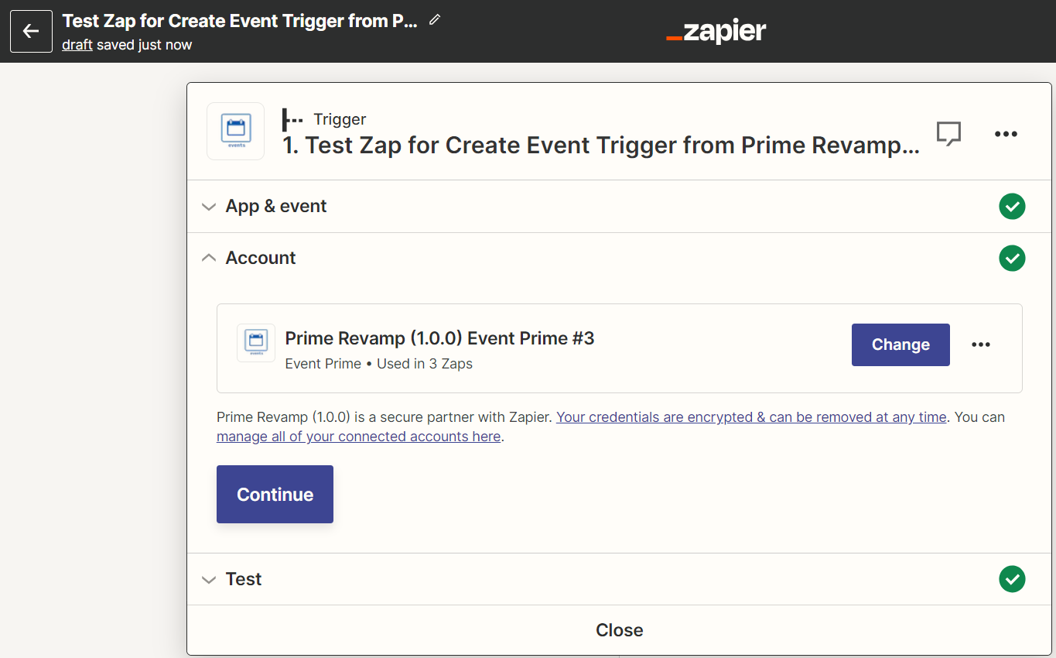Viewport: 1056px width, 658px height.
Task: Open the trigger step three-dot menu
Action: point(1006,134)
